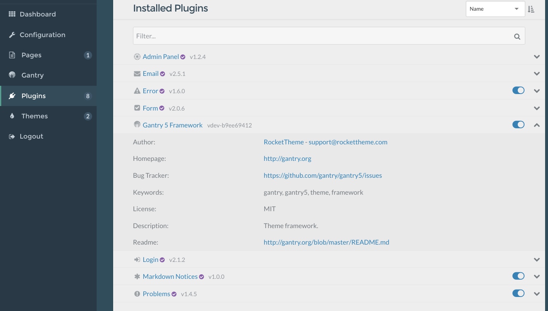548x311 pixels.
Task: Click the Problems plugin info icon
Action: [x=137, y=294]
